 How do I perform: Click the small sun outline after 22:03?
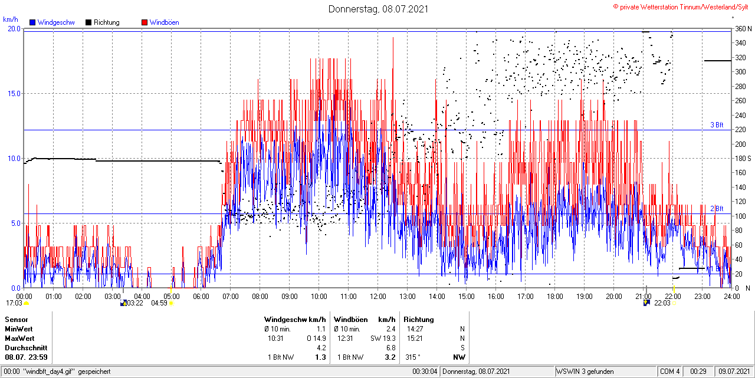[x=674, y=303]
